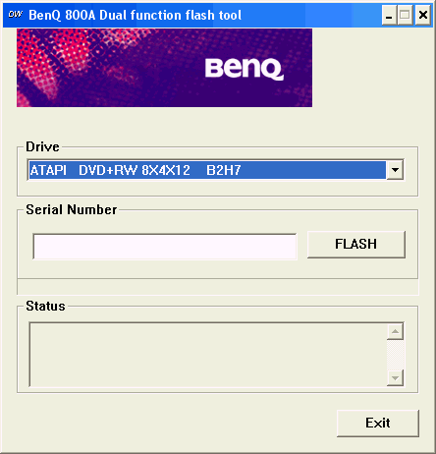
Task: Click the Serial Number input field
Action: coord(165,247)
